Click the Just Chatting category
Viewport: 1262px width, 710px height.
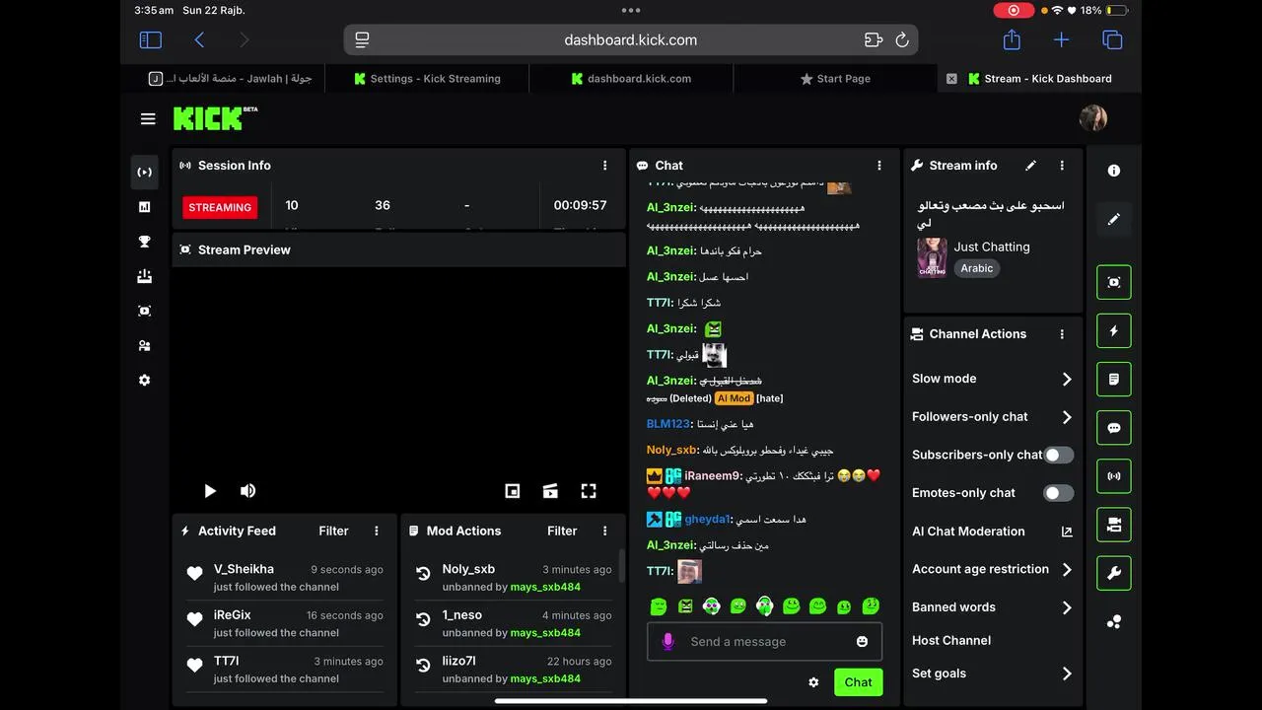point(991,248)
